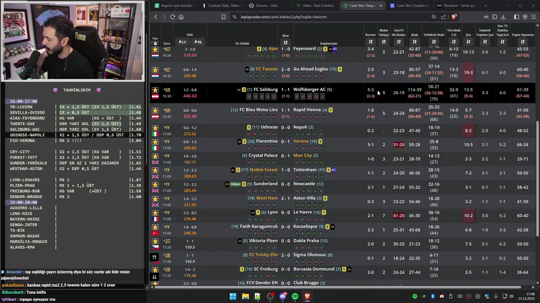
Task: Open the Brave Shields lion icon
Action: pyautogui.click(x=454, y=17)
